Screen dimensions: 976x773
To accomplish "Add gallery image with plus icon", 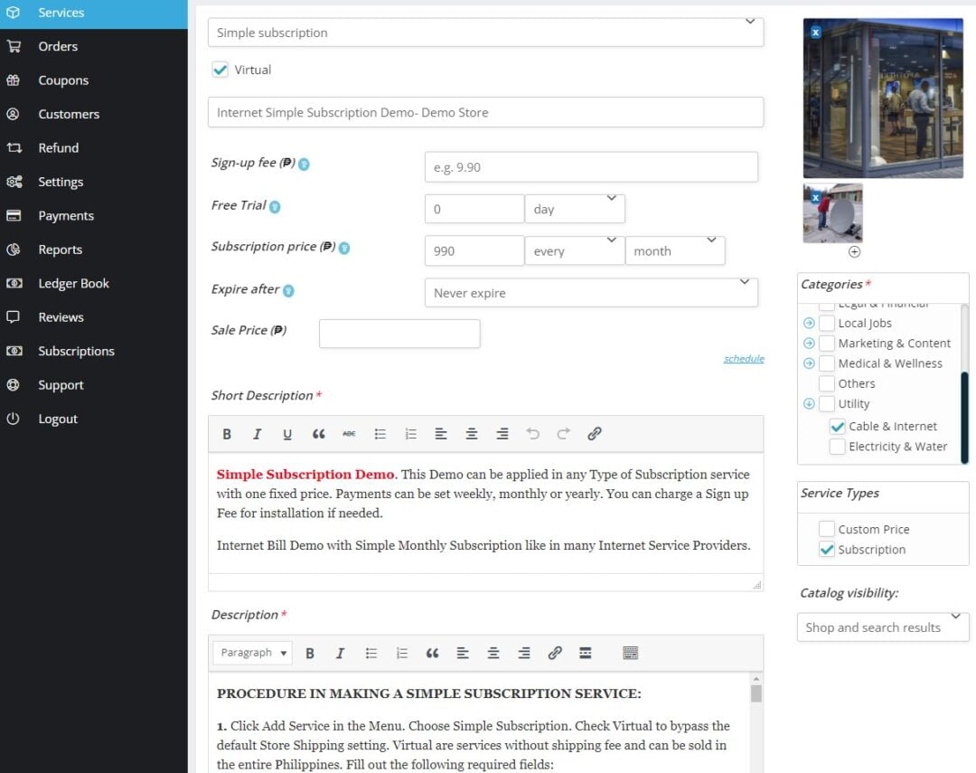I will tap(854, 251).
